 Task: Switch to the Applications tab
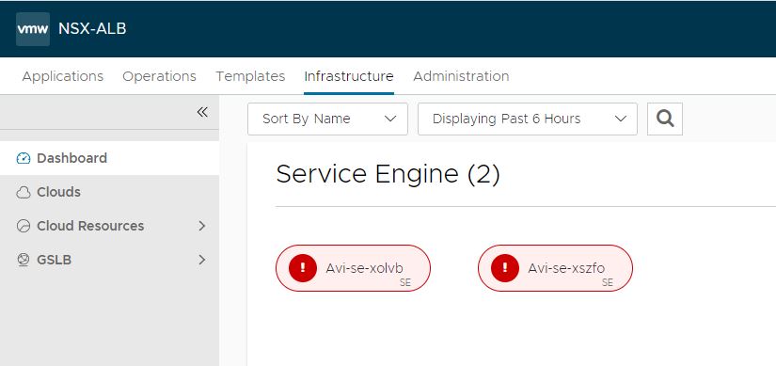coord(63,76)
